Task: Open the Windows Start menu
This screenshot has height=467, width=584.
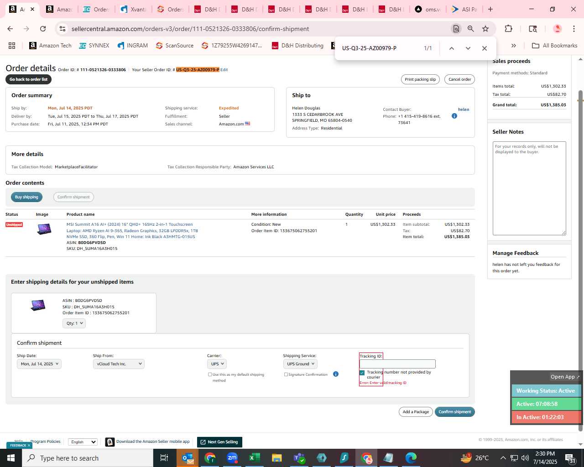Action: 11,458
